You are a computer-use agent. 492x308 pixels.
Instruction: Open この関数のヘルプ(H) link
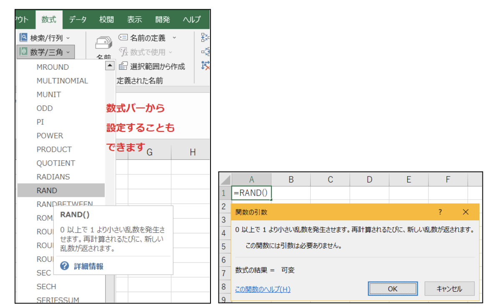coord(263,289)
